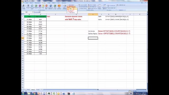Switch to the Insert ribbon tab
Screen dimensions: 169x95
[31, 3]
